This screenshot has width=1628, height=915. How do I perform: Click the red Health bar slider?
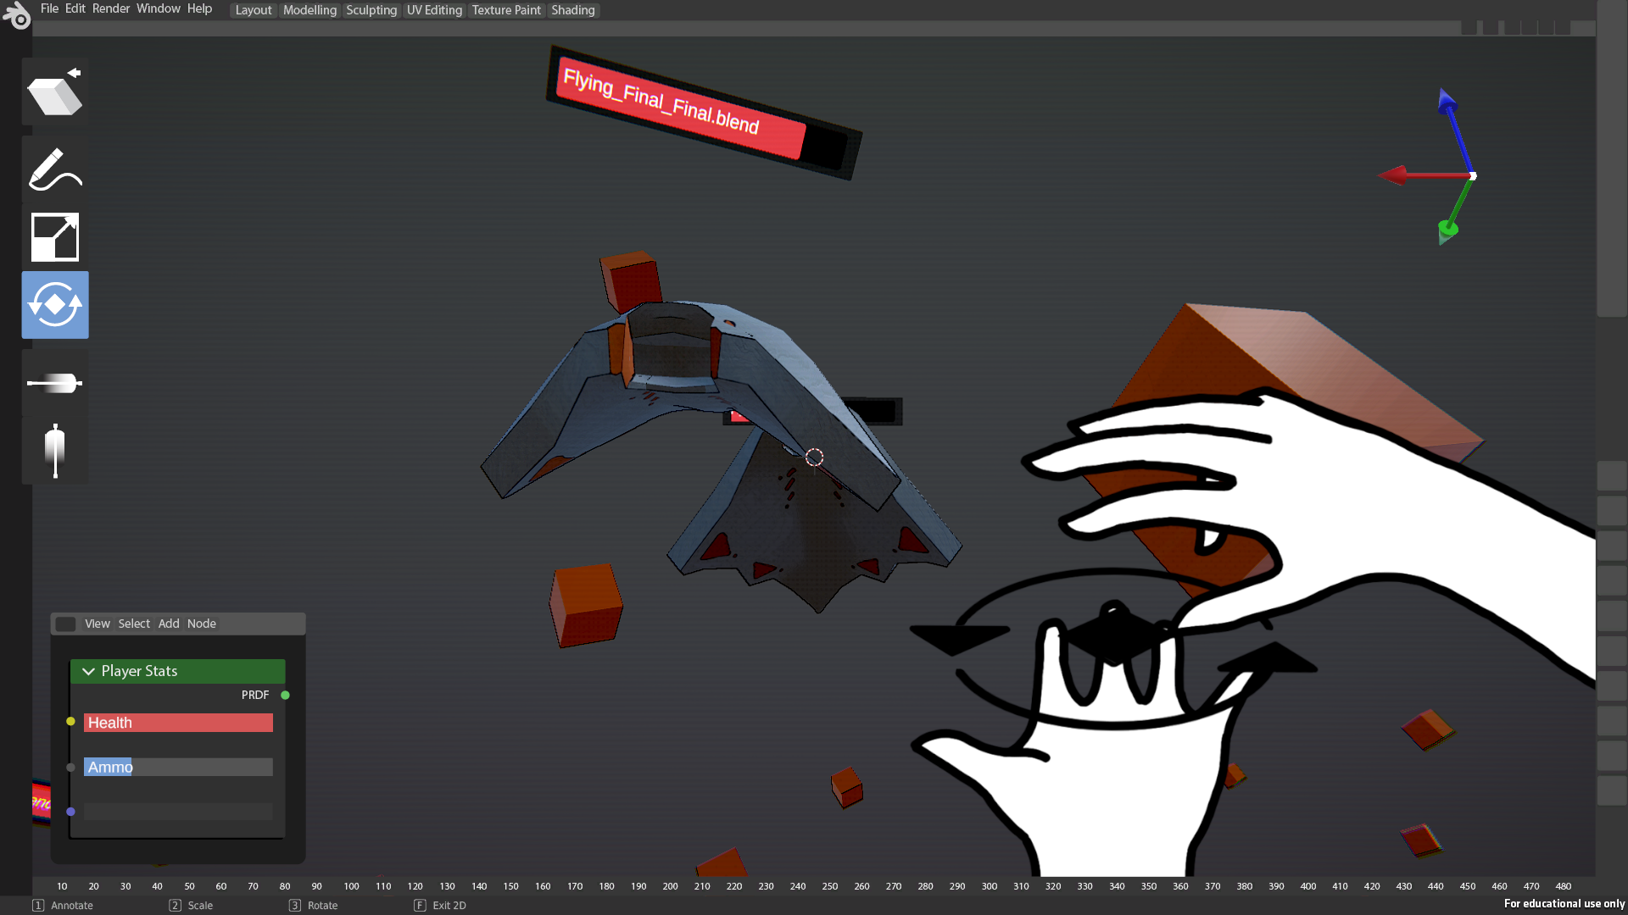[178, 723]
